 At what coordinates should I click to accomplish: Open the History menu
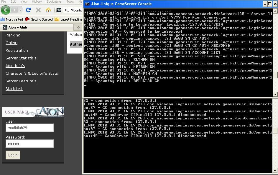pyautogui.click(x=37, y=2)
